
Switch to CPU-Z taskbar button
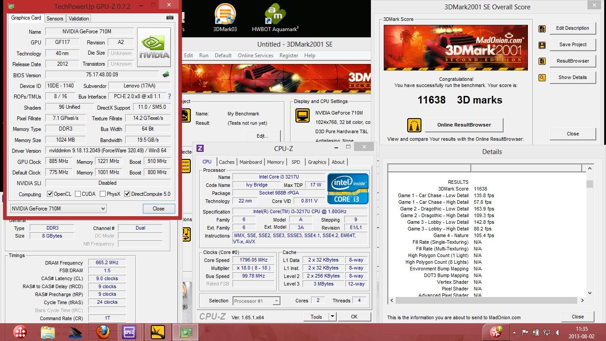[x=129, y=332]
